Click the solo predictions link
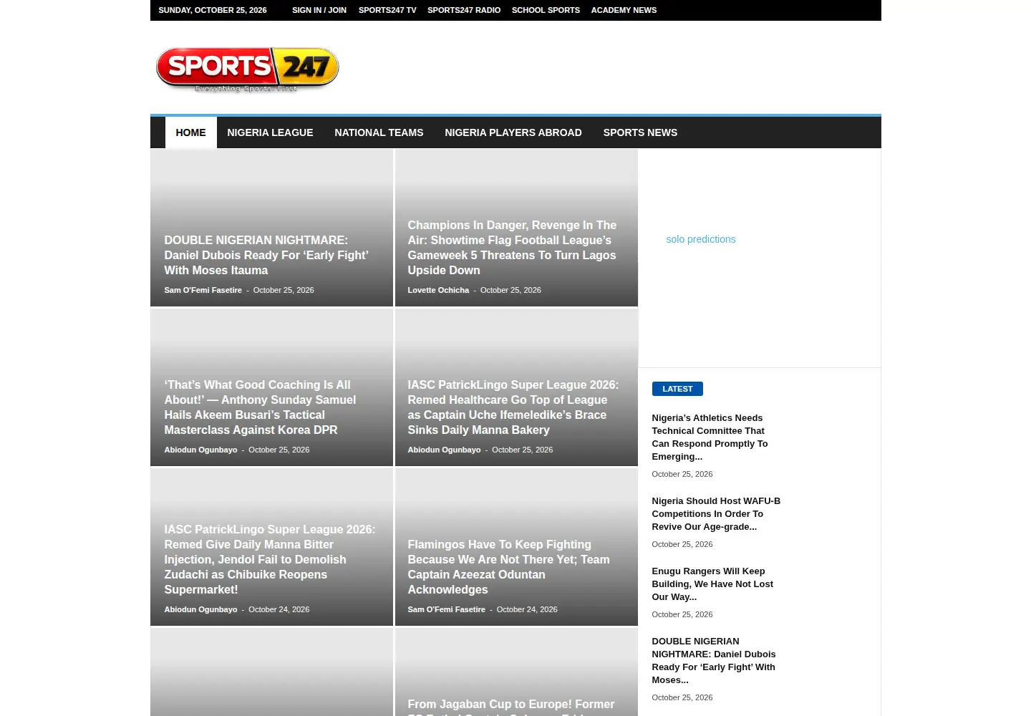The image size is (1031, 716). [x=701, y=239]
